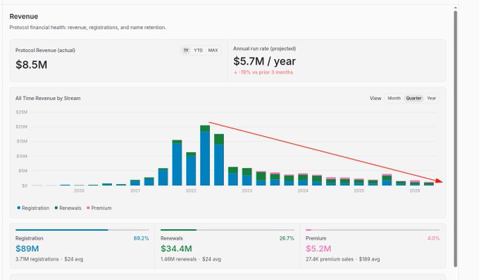Screen dimensions: 479x280
Task: Click the $8.5M protocol revenue value
Action: (32, 65)
